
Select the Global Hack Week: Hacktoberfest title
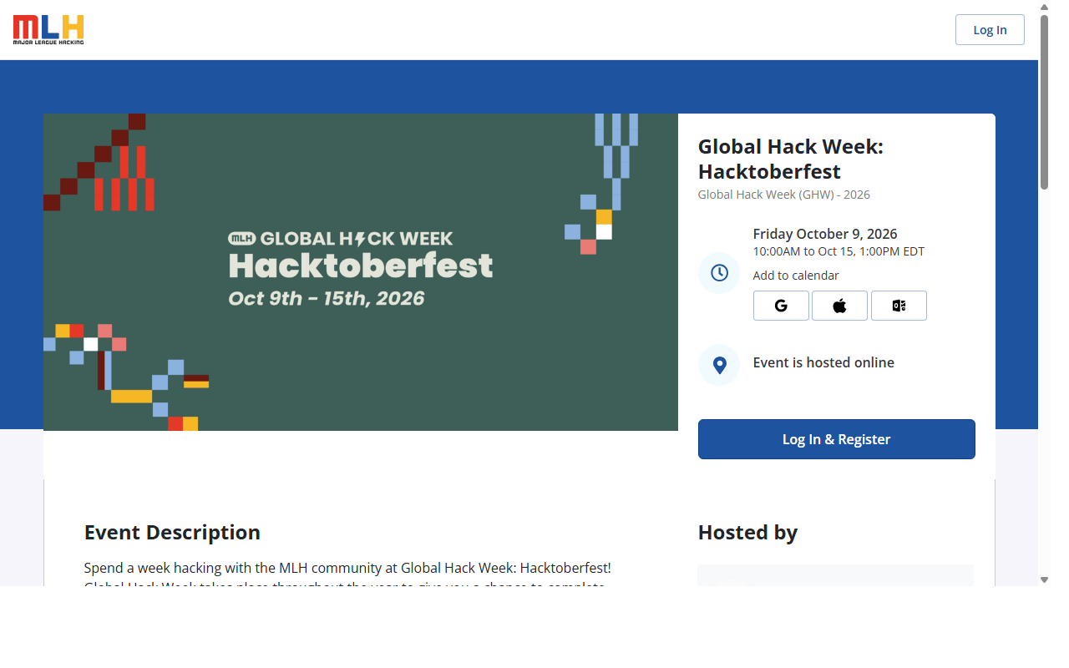point(791,159)
